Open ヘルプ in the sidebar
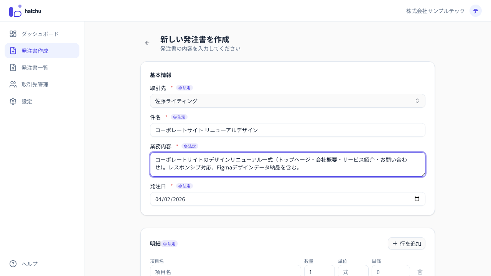 point(42,264)
